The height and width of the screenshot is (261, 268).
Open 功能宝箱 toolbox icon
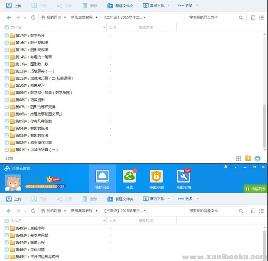coord(184,176)
